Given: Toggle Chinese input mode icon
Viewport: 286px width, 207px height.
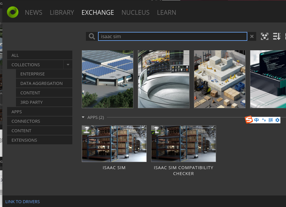Looking at the screenshot, I should [256, 120].
